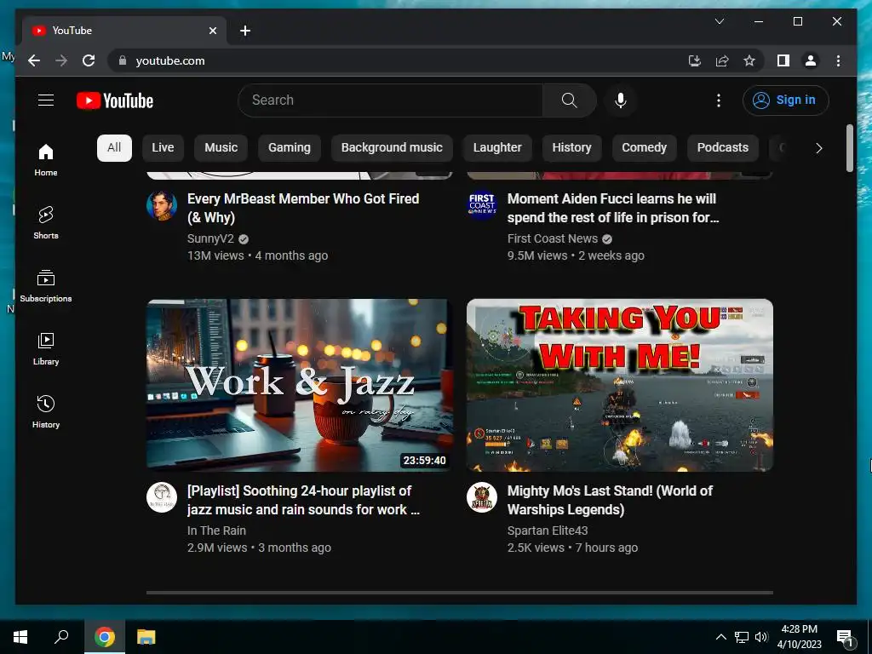The width and height of the screenshot is (872, 654).
Task: Open First Coast News channel avatar
Action: tap(482, 206)
